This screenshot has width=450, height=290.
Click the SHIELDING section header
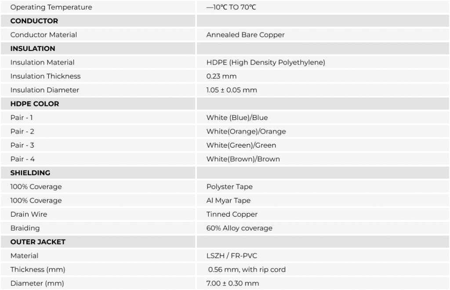coord(30,173)
